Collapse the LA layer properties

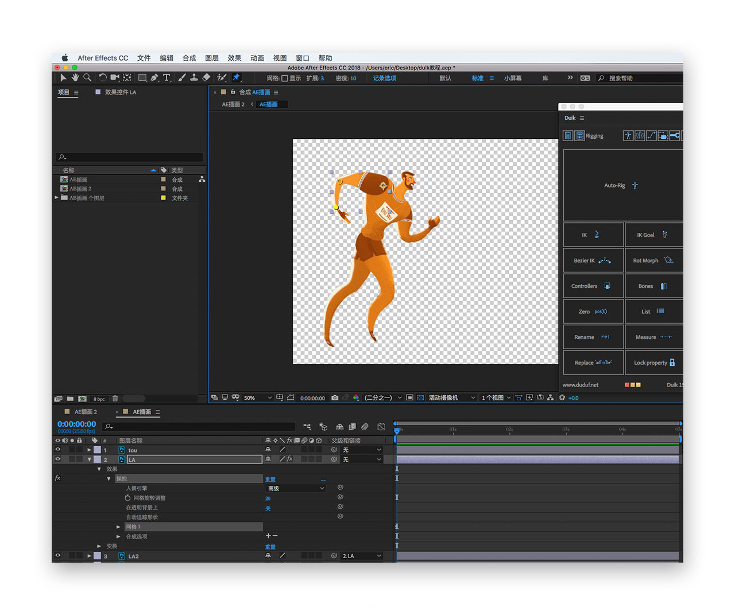point(90,459)
